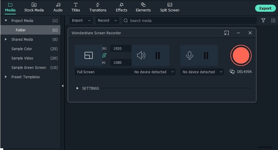278x150 pixels.
Task: Switch to the Effects tab
Action: [x=122, y=7]
